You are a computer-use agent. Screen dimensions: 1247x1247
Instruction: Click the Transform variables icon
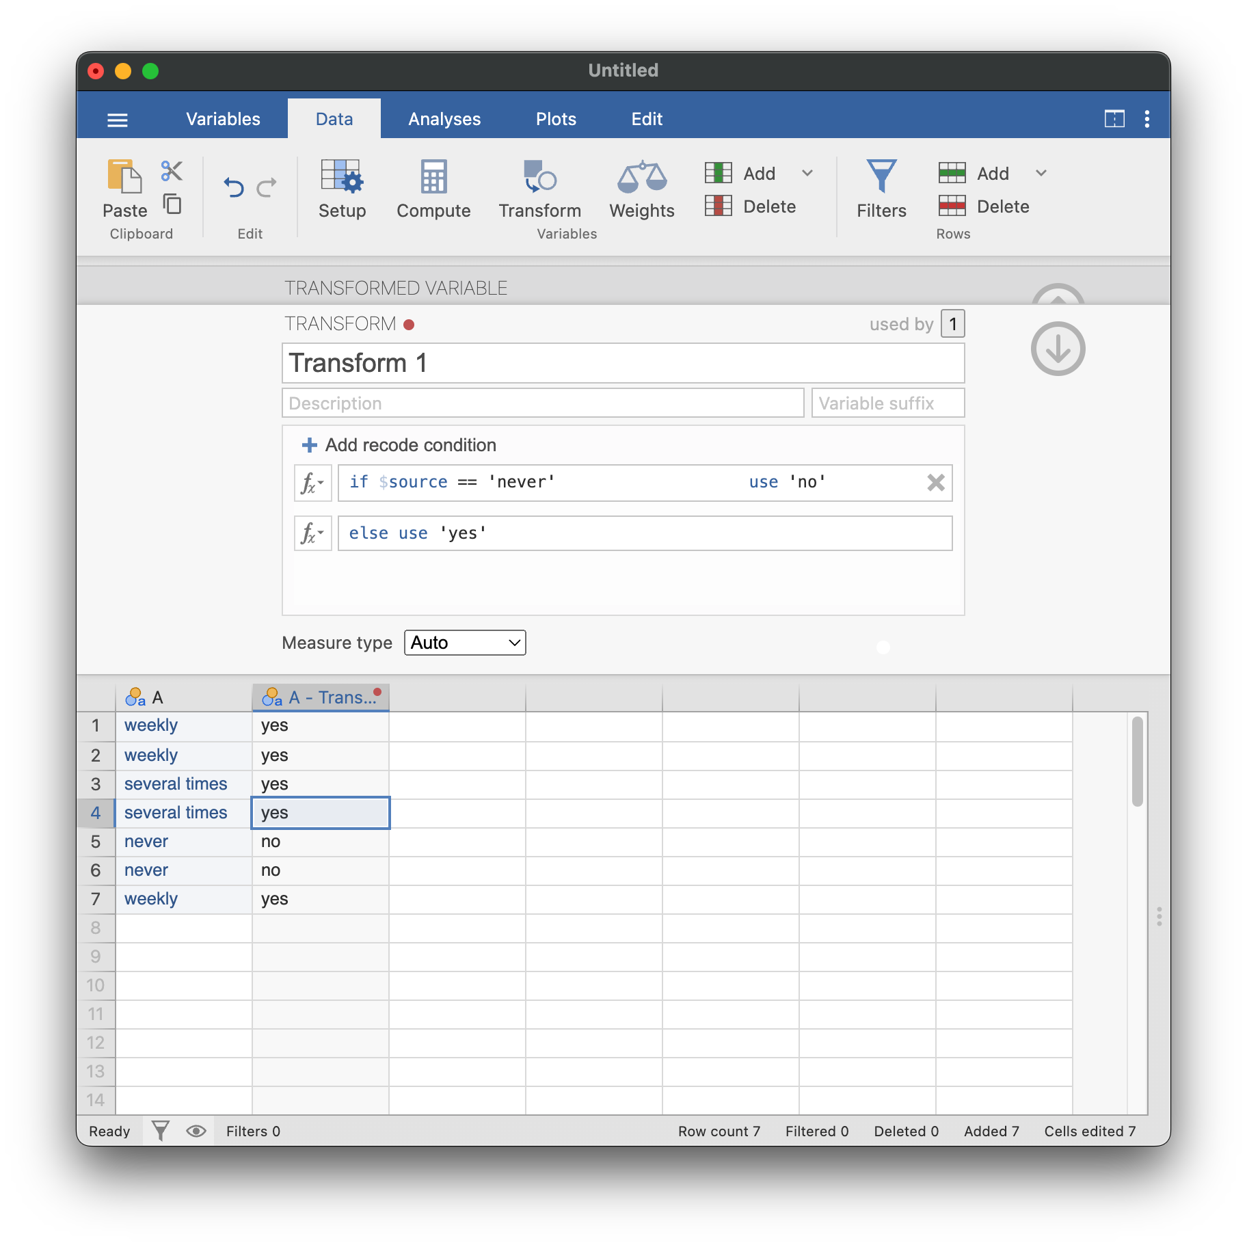coord(539,178)
